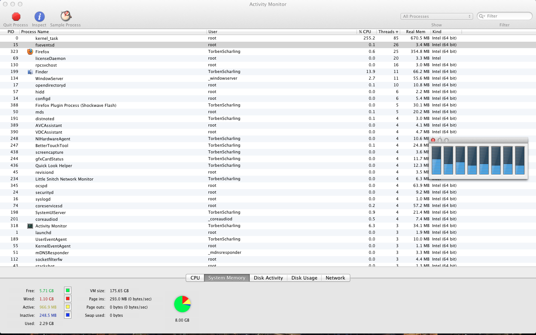Screen dimensions: 536x335
Task: Click the Activity Monitor icon in process list
Action: click(x=30, y=226)
